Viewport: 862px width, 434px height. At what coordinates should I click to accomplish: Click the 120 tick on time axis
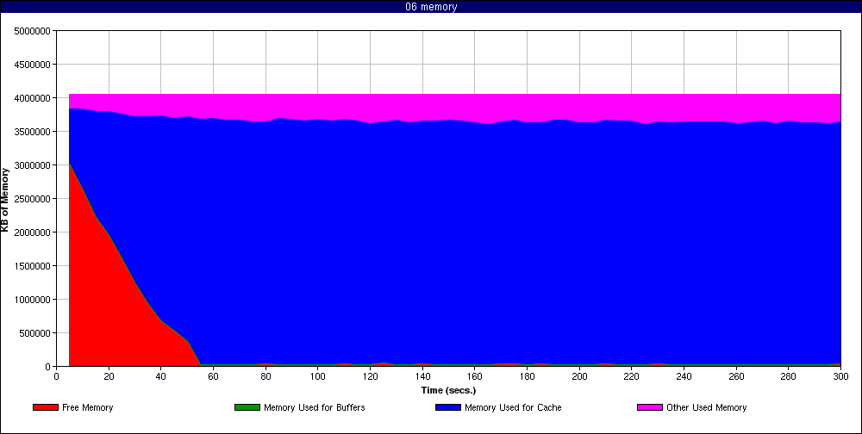pos(370,376)
